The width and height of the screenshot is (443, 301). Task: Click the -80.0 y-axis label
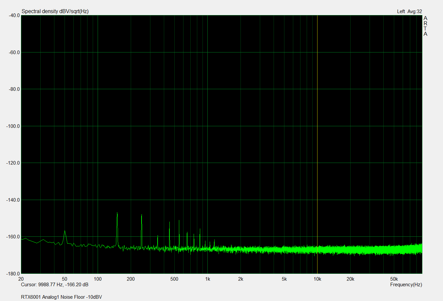14,89
